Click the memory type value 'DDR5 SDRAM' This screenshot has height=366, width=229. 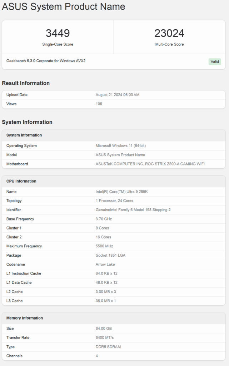[x=108, y=347]
